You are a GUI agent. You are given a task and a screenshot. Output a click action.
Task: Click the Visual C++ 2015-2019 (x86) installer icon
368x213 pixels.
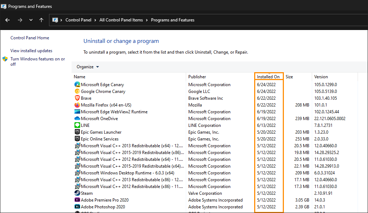(x=77, y=153)
